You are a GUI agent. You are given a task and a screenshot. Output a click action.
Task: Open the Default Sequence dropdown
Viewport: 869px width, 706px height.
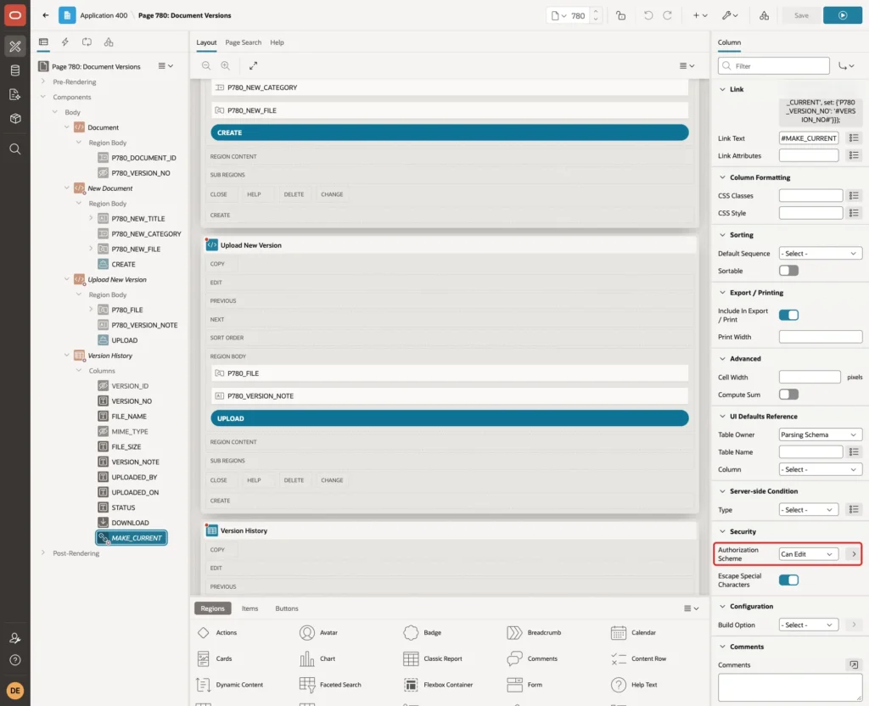pyautogui.click(x=820, y=253)
